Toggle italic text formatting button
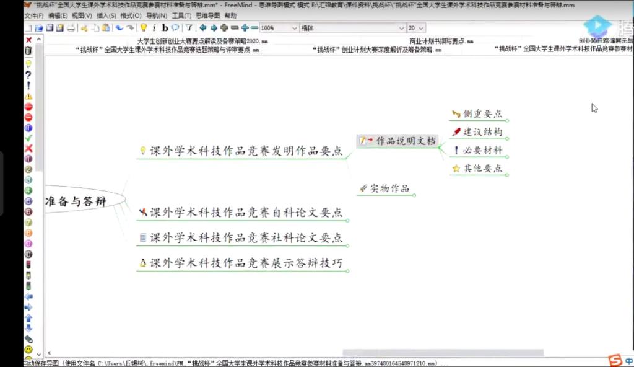This screenshot has width=634, height=367. [154, 28]
